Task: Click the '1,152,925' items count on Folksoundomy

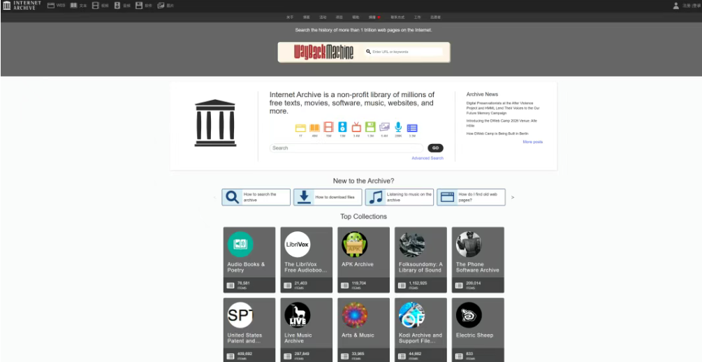Action: pos(418,283)
